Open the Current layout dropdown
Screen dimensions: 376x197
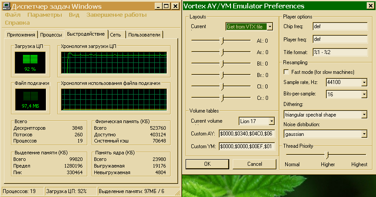[x=270, y=27]
